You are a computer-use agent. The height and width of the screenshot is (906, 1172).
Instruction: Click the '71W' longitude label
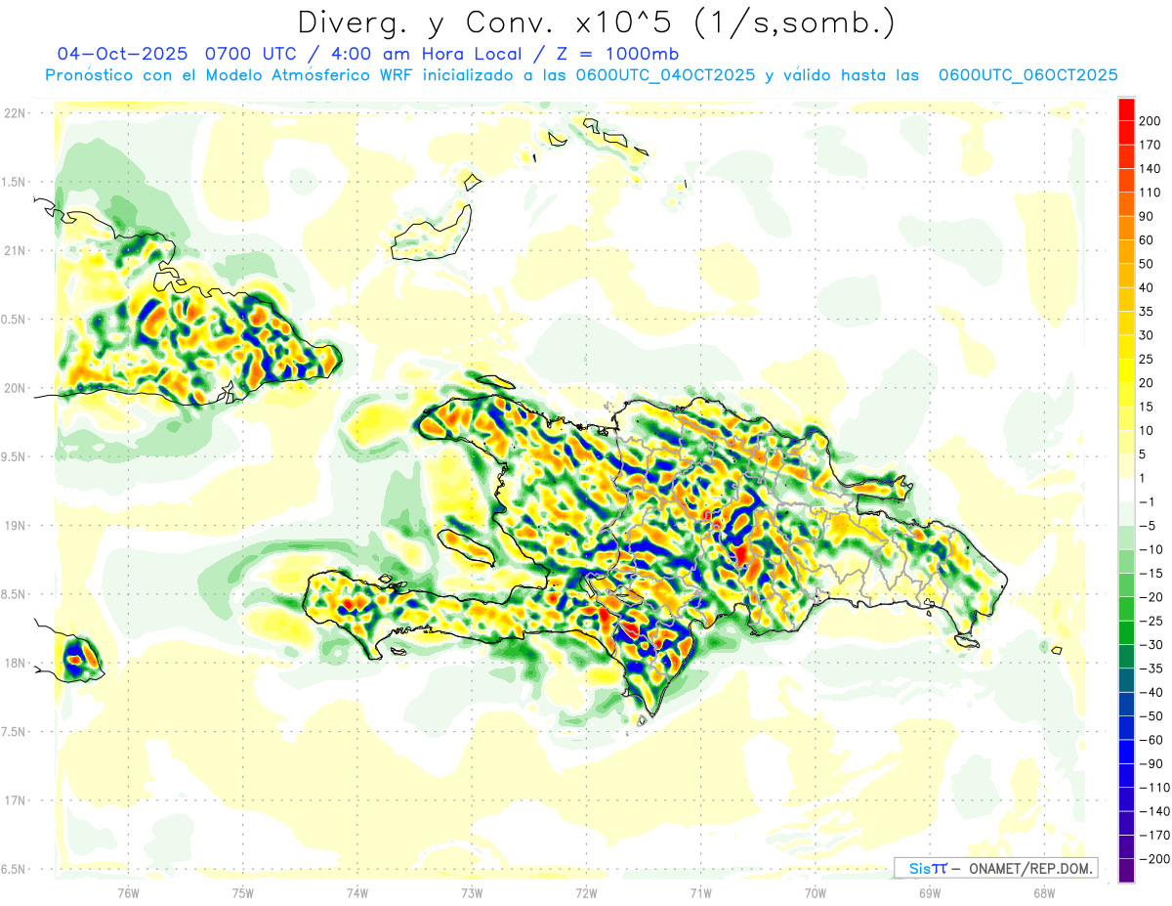[700, 891]
